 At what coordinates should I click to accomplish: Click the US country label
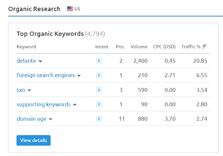pyautogui.click(x=77, y=9)
